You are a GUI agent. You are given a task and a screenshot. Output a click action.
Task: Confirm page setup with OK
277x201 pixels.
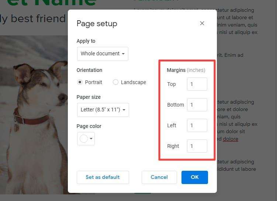tap(195, 177)
